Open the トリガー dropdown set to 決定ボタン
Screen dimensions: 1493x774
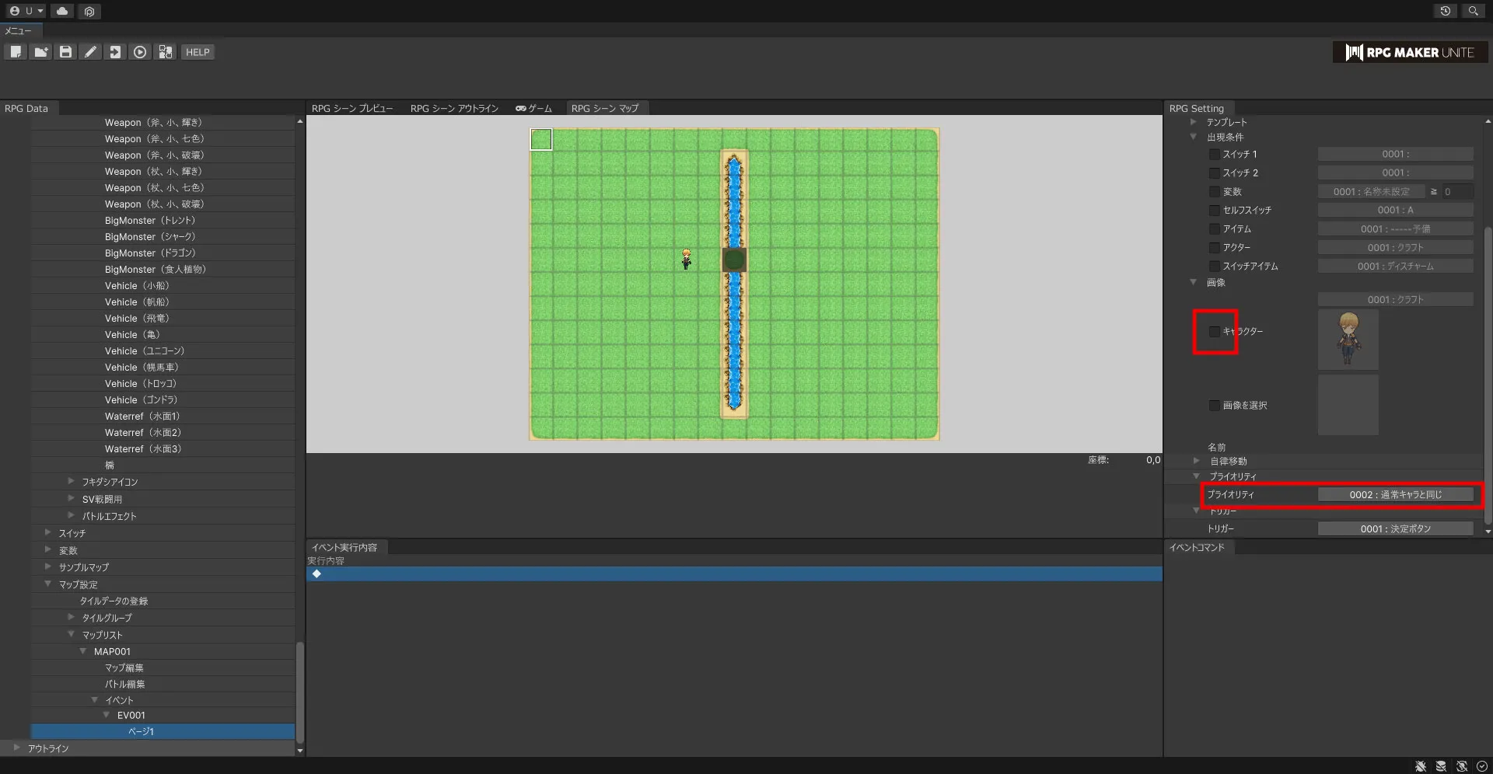(1395, 529)
